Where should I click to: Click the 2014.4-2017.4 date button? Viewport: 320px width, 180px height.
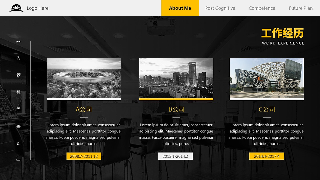point(266,156)
